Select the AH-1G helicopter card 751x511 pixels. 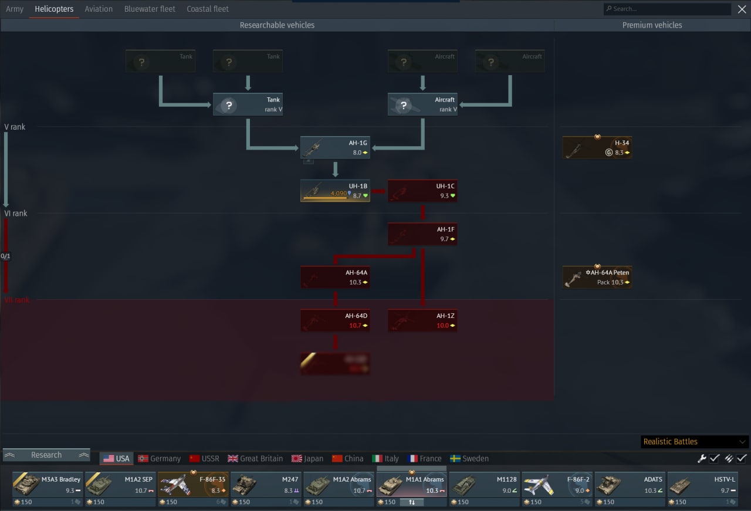pos(336,148)
